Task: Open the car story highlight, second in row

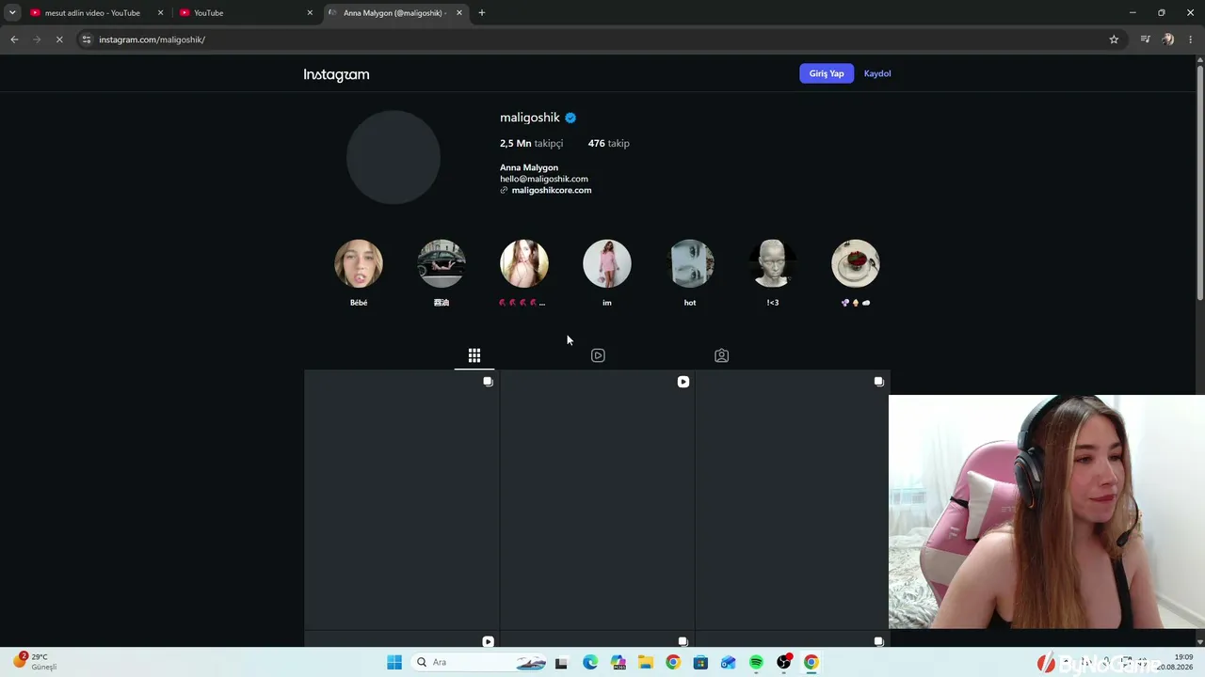Action: coord(442,263)
